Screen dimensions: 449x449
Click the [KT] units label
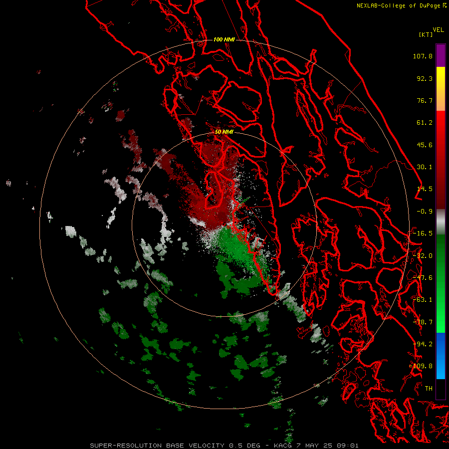pyautogui.click(x=426, y=34)
